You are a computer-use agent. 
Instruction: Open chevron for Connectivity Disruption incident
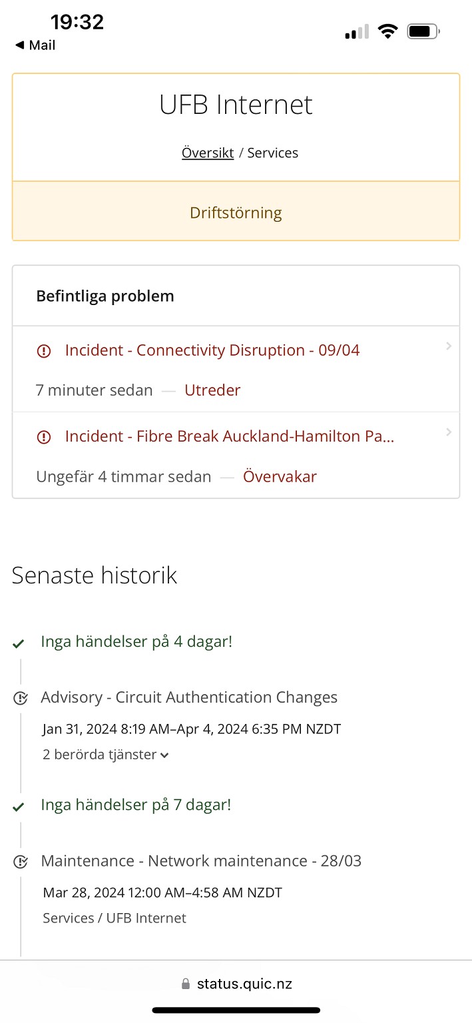(449, 346)
